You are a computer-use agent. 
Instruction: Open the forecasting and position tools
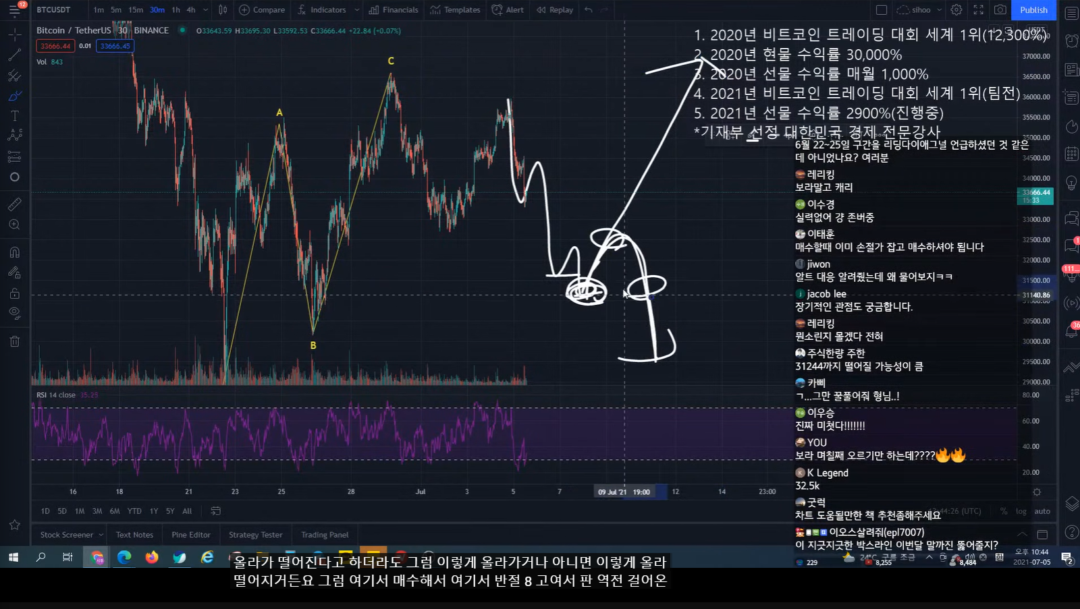pyautogui.click(x=14, y=156)
